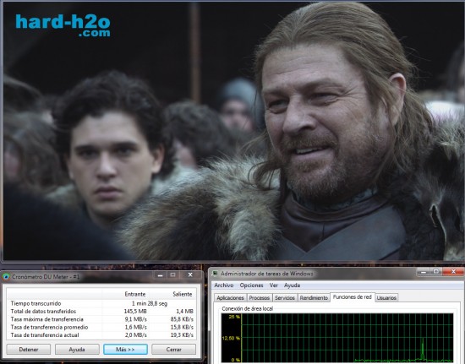This screenshot has width=465, height=364.
Task: Maximize the Cronómetro DU Meter window
Action: (172, 275)
